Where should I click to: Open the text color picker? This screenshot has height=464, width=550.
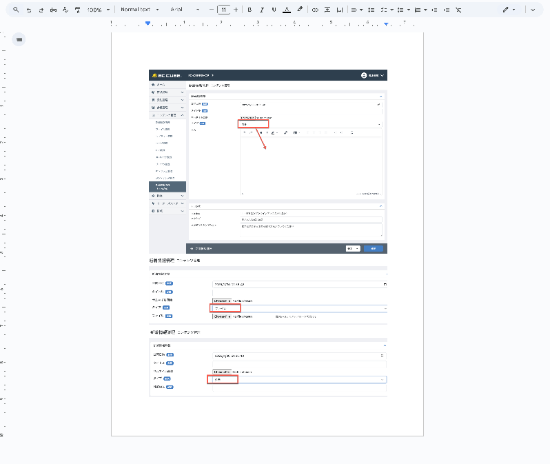tap(287, 10)
